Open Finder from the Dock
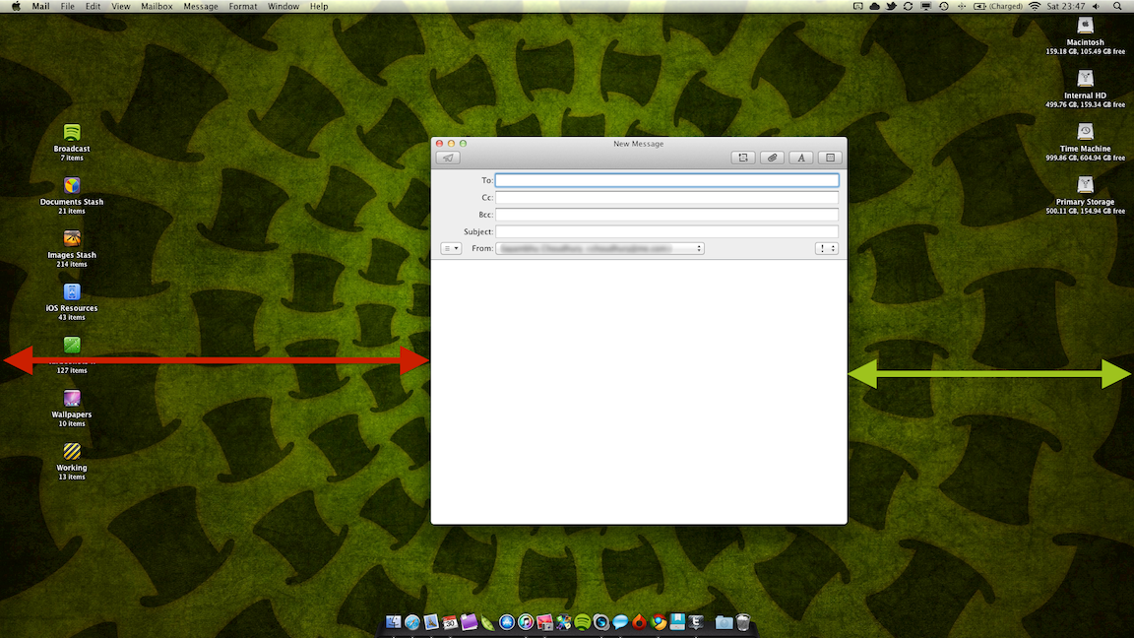This screenshot has height=638, width=1134. 394,622
